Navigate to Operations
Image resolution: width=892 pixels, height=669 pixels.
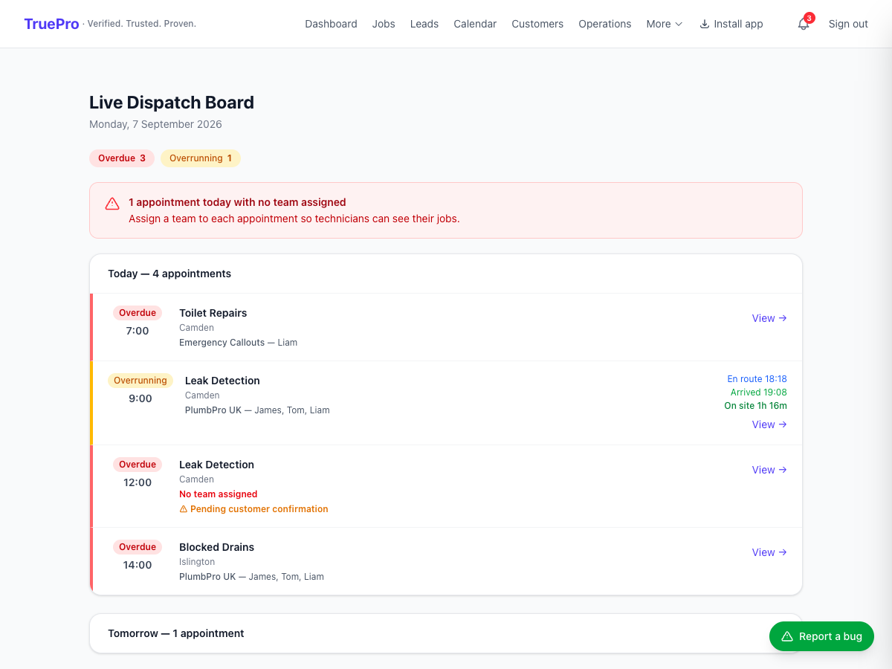605,24
